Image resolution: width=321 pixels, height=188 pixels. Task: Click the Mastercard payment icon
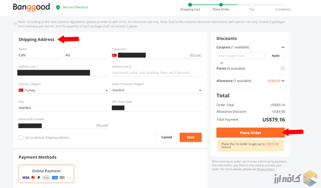pos(33,177)
